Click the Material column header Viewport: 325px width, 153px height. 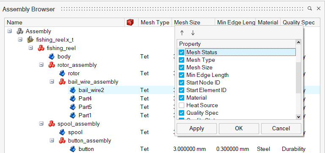(x=268, y=22)
